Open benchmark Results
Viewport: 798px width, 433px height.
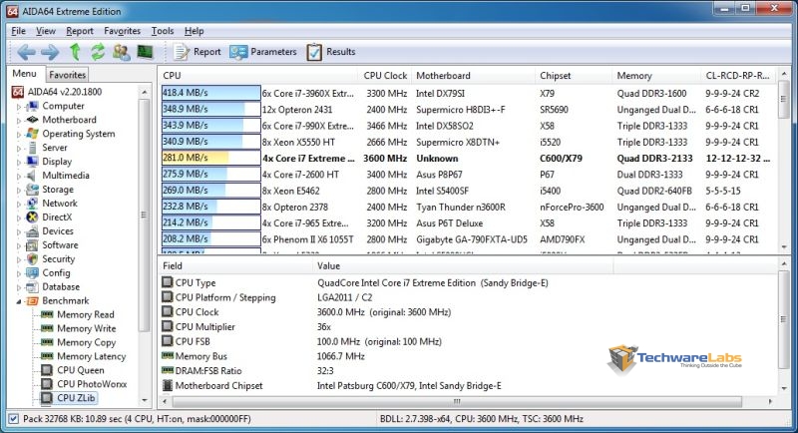tap(331, 52)
